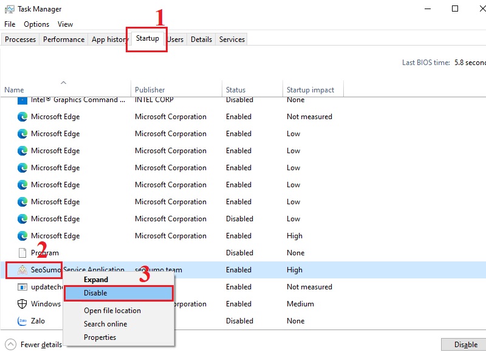Click the SeoSumo application icon
The image size is (486, 352).
pos(22,270)
